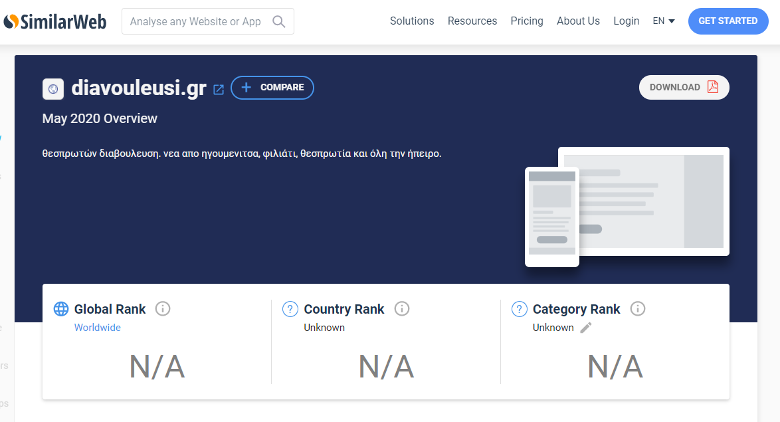Open diavouleusi.gr via external link icon

tap(219, 89)
